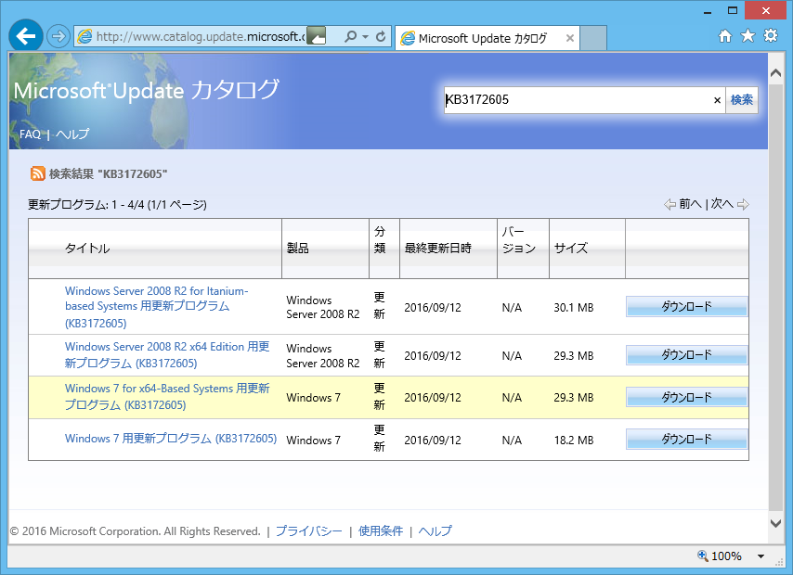This screenshot has width=793, height=575.
Task: Click the address bar URL field
Action: (200, 36)
